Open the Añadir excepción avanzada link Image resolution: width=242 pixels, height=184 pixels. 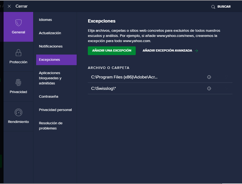coord(167,51)
